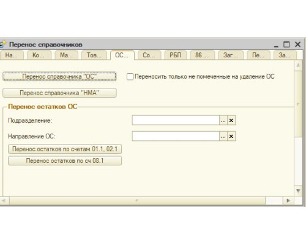Open the Заг... tab
Screen dimensions: 306x244
(x=231, y=55)
